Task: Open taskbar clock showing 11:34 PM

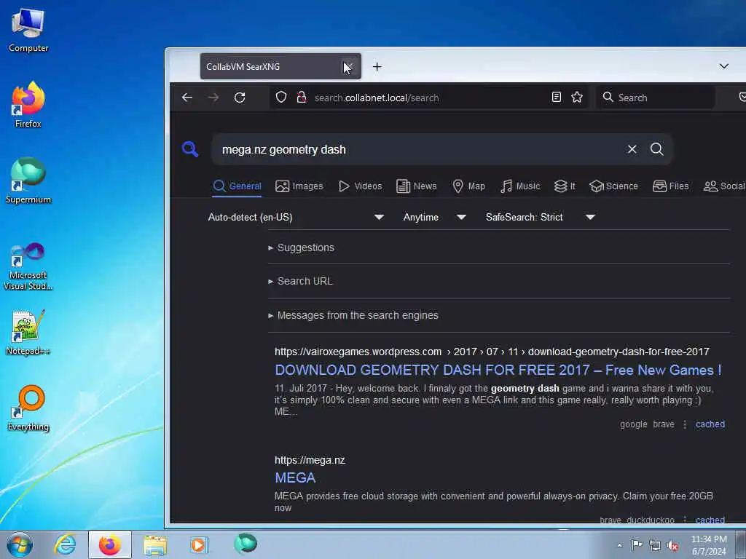Action: coord(709,545)
